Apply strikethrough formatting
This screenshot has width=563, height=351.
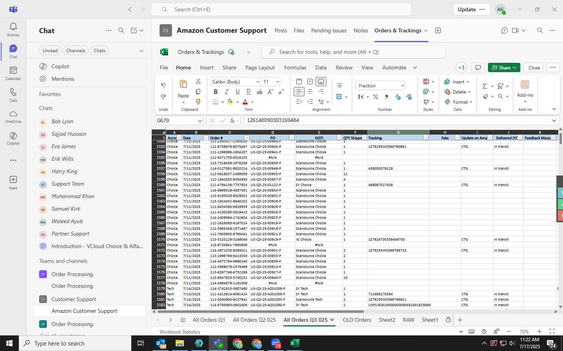click(x=260, y=92)
